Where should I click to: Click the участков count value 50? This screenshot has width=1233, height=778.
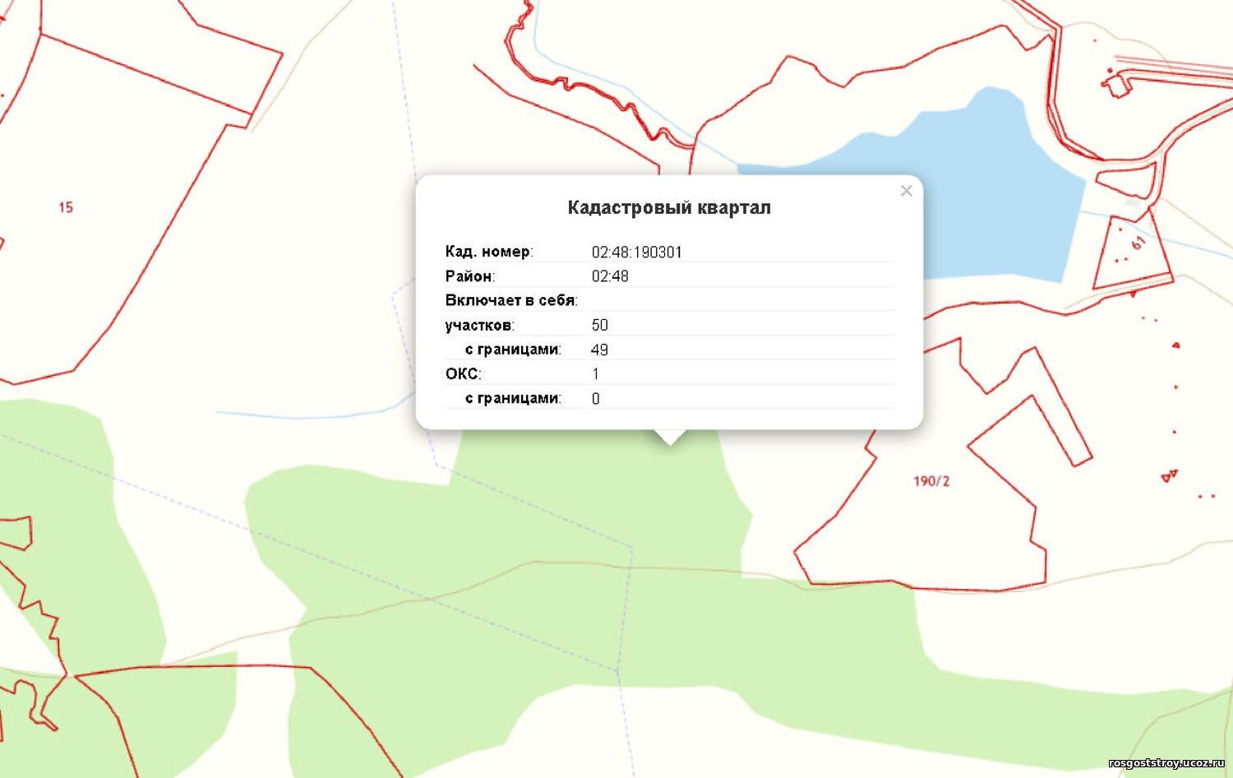pos(599,325)
